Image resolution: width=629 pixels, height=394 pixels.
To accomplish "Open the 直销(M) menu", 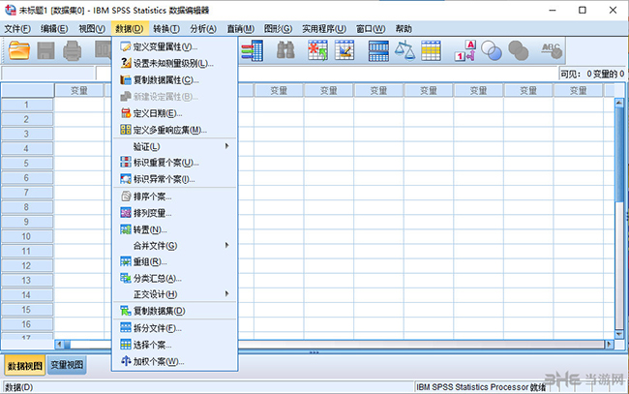I will tap(241, 29).
